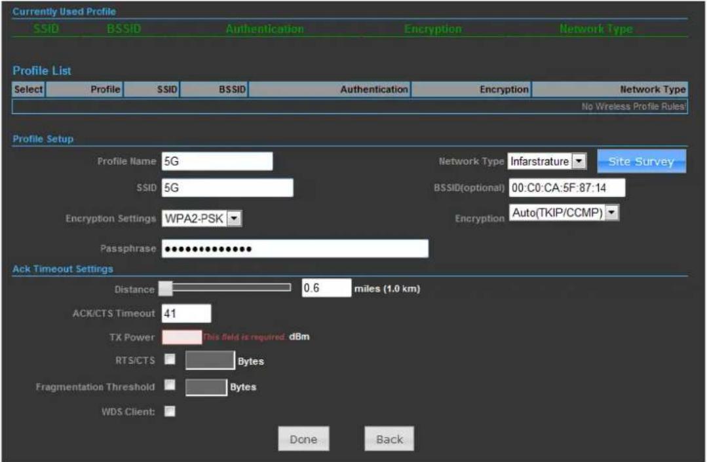707x462 pixels.
Task: Click the RTS/CTS Bytes input field
Action: point(210,360)
